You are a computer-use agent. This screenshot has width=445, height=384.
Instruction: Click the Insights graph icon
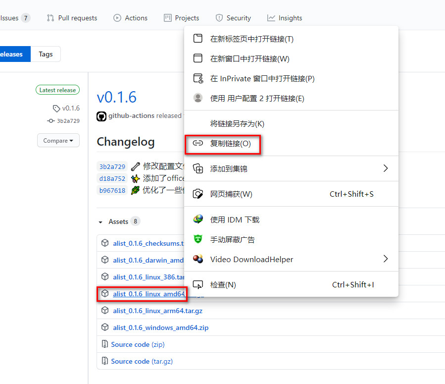click(x=271, y=18)
